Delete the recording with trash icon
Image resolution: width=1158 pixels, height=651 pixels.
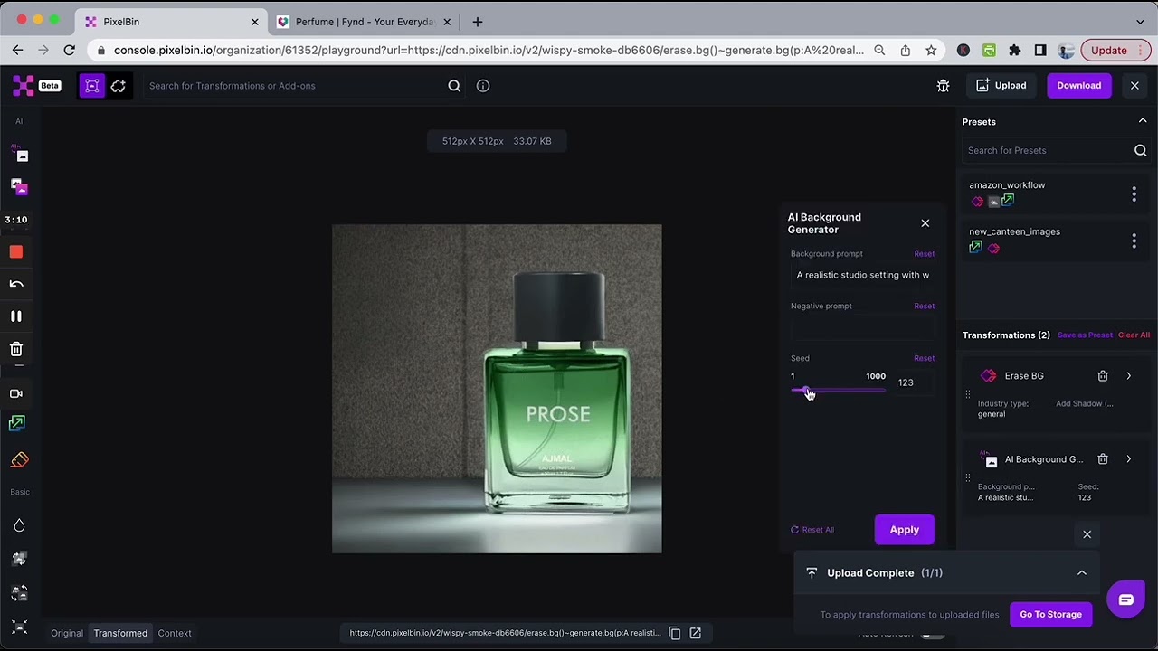(16, 349)
